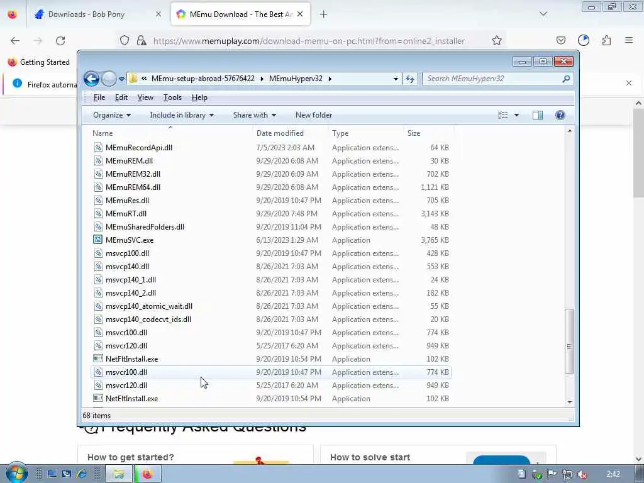Sort by the Date modified column
644x483 pixels.
pos(290,133)
